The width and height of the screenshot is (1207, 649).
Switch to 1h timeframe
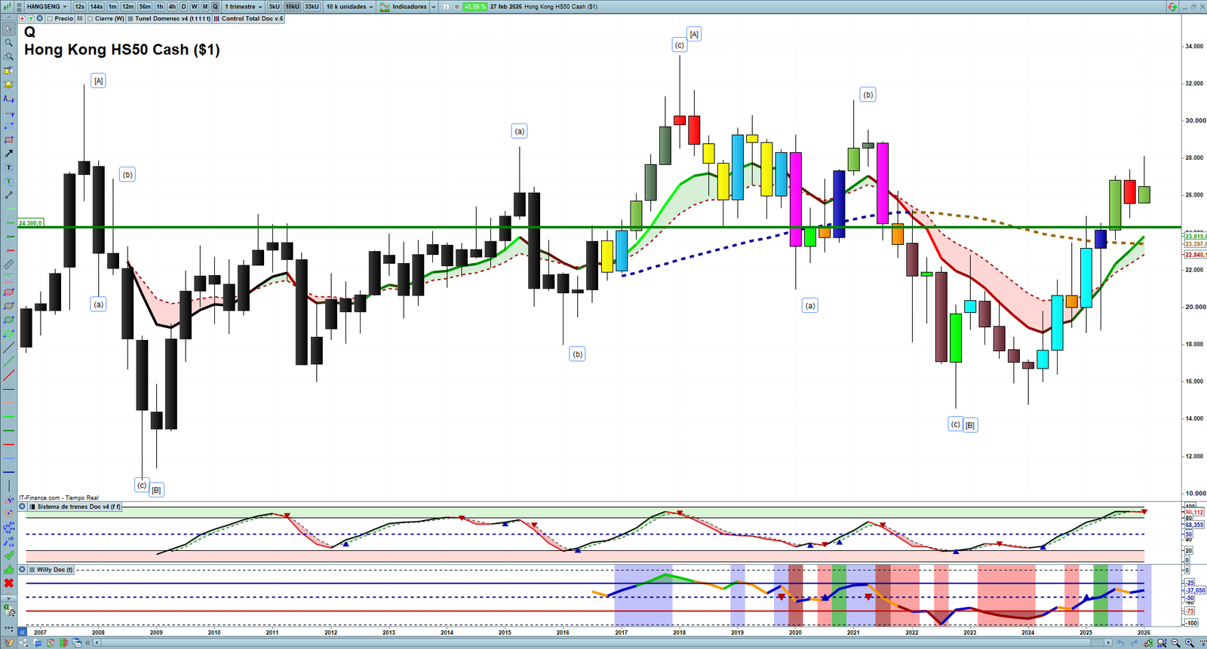pos(160,6)
